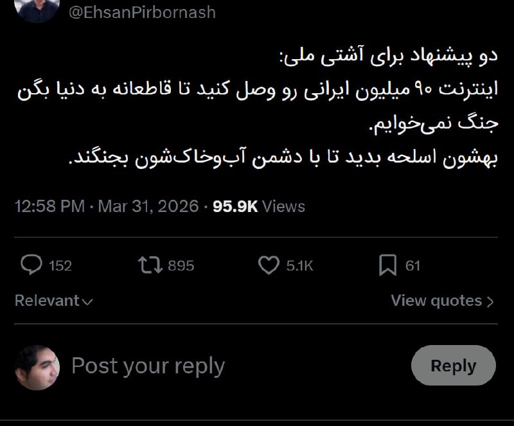Open the 95.9K Views analytics
The height and width of the screenshot is (426, 514).
[x=259, y=206]
